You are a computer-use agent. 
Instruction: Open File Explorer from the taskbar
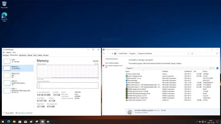pos(14,122)
